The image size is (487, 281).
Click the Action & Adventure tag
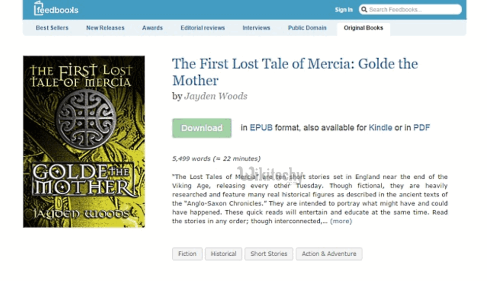(329, 254)
